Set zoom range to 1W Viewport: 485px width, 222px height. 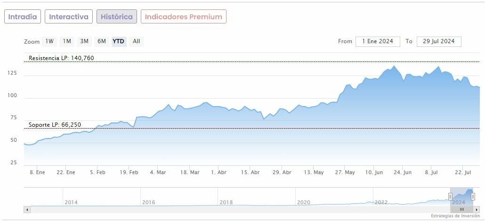[x=49, y=41]
